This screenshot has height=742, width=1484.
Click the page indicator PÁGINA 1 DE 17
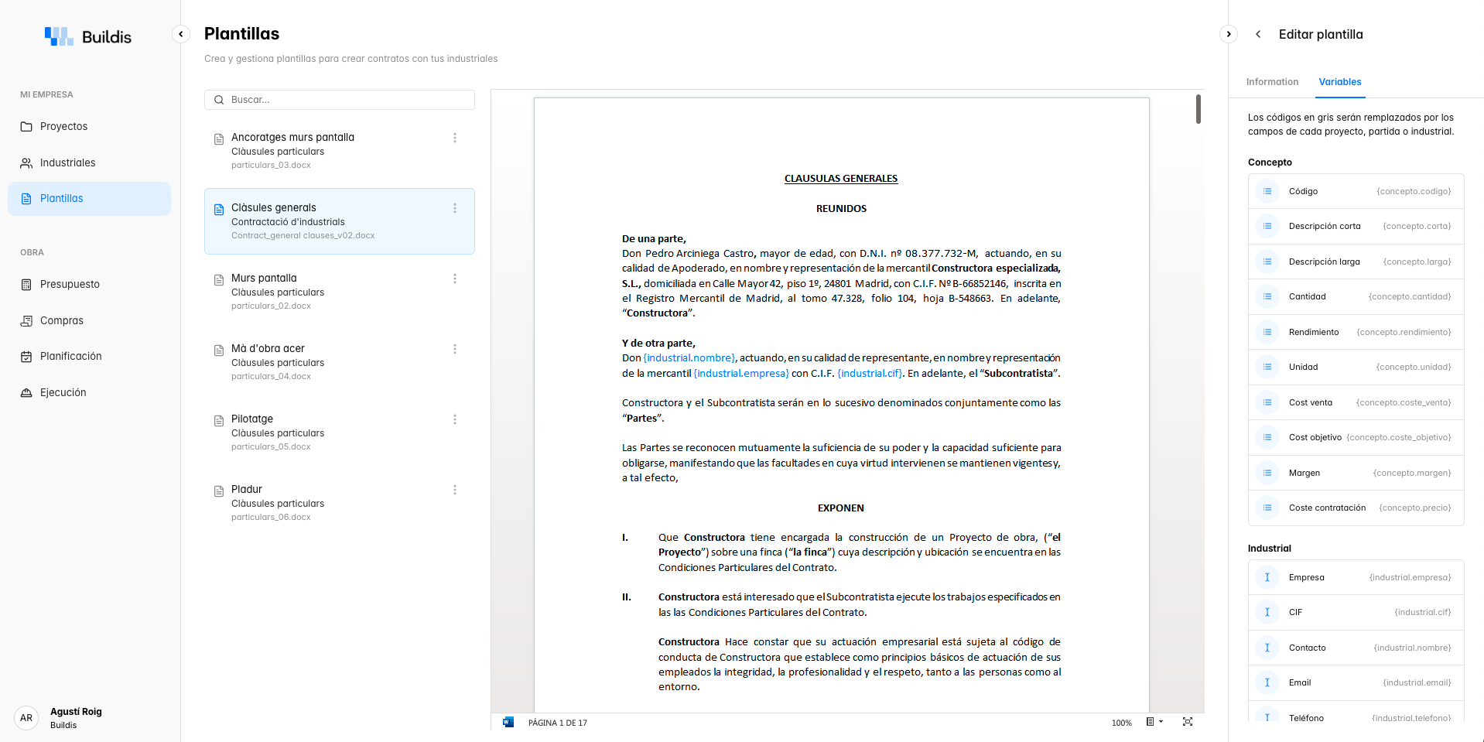coord(558,723)
